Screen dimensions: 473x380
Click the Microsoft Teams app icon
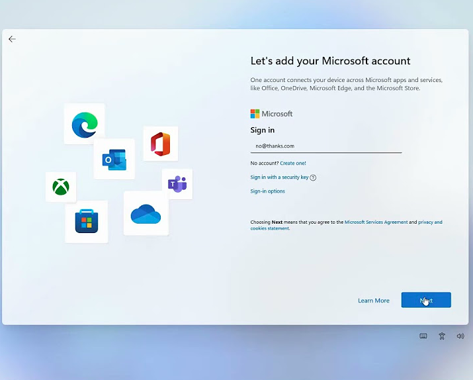pos(177,184)
